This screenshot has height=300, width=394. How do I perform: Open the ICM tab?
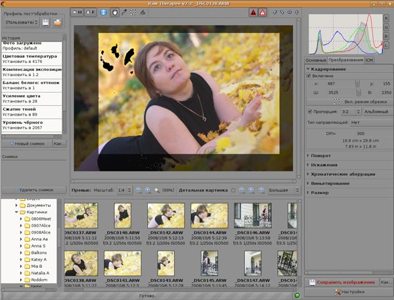point(369,60)
